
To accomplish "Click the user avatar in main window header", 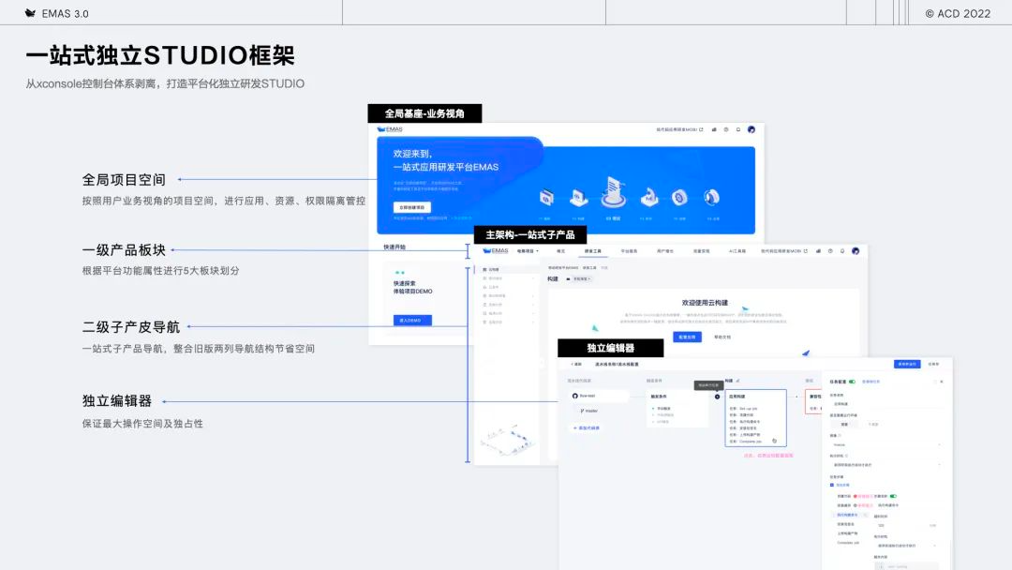I will click(x=856, y=251).
